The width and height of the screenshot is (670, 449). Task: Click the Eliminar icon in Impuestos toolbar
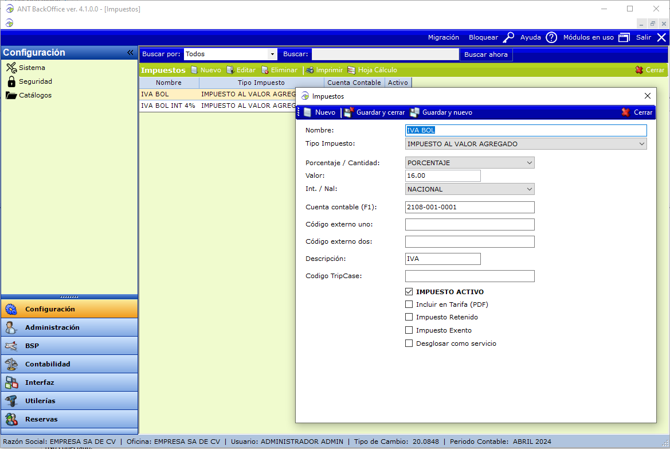point(265,70)
